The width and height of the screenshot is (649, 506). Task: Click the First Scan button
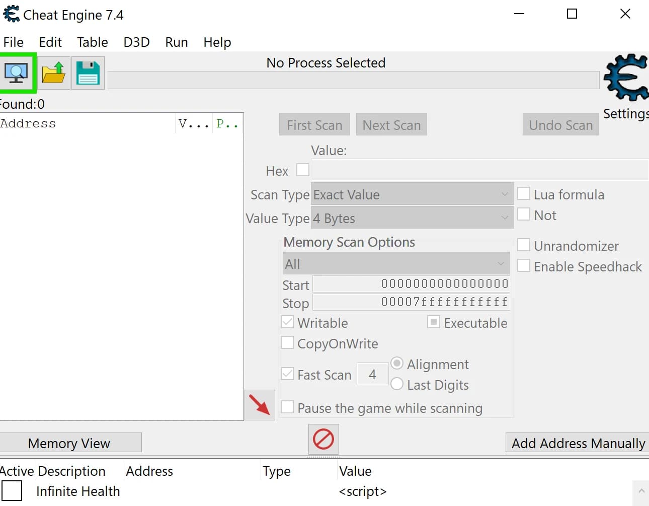coord(314,124)
